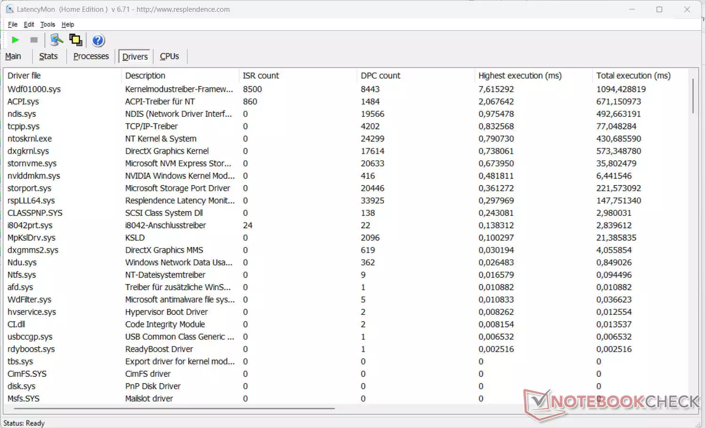Screen dimensions: 705x428
Task: Select the tbs.sys row
Action: click(346, 361)
